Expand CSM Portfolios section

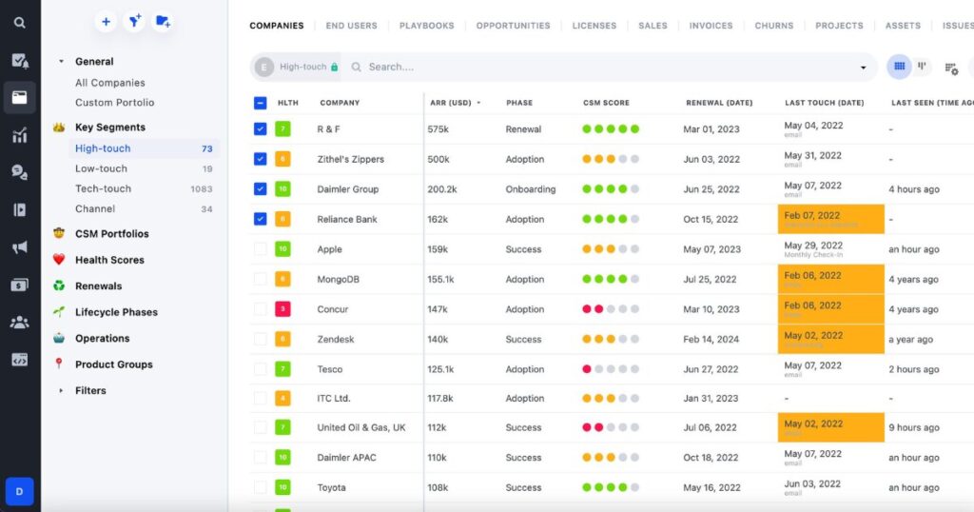click(x=112, y=233)
